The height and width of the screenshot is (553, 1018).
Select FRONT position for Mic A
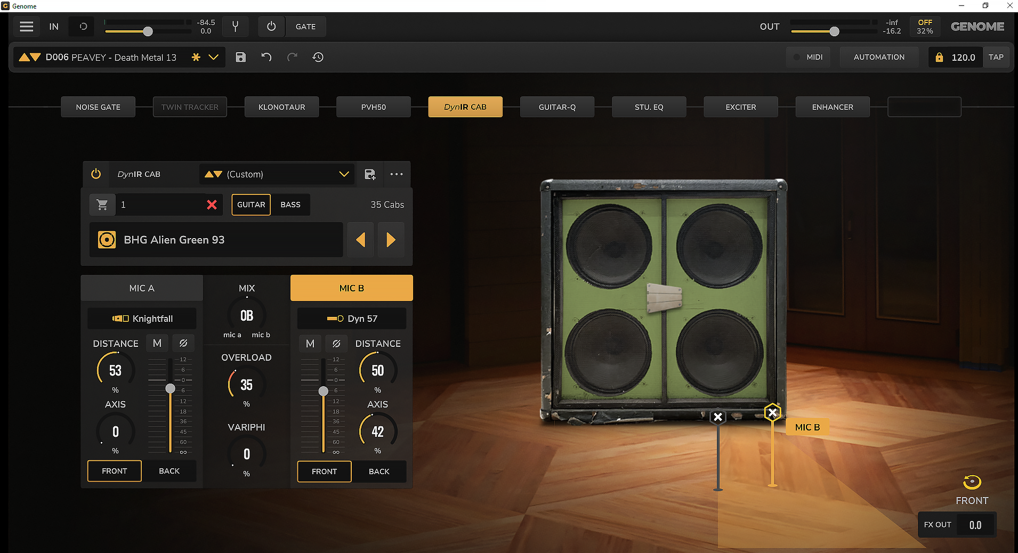point(115,471)
